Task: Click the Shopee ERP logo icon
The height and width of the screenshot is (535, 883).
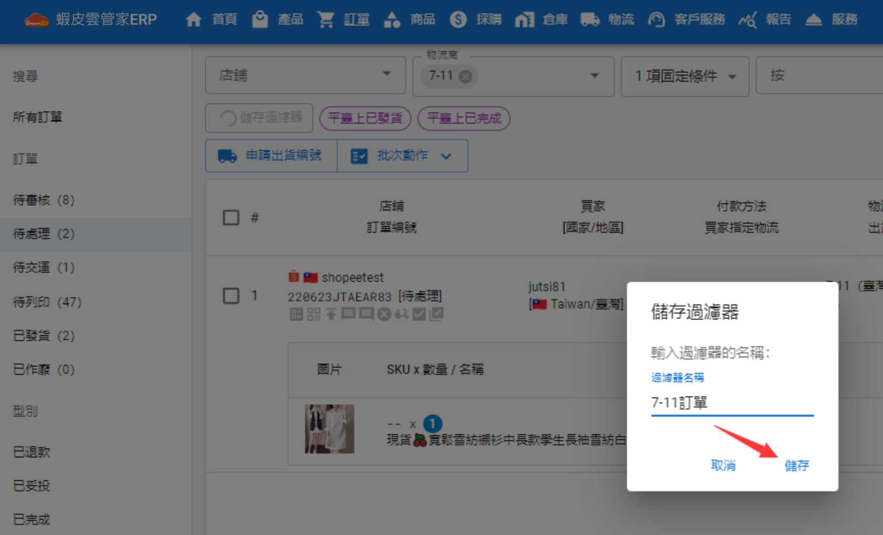Action: coord(37,20)
